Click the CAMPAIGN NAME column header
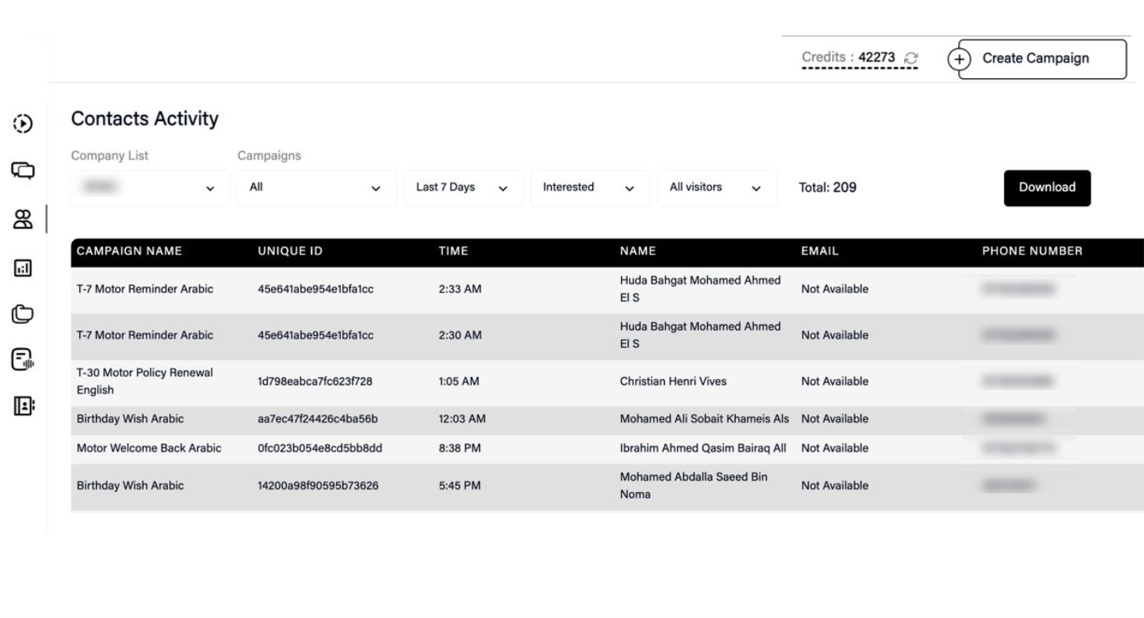Viewport: 1144px width, 618px height. tap(129, 251)
